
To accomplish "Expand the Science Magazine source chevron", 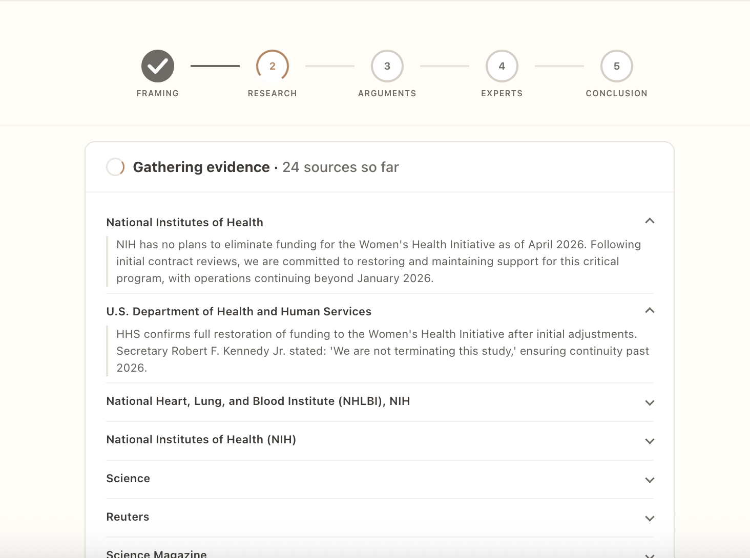I will click(650, 554).
